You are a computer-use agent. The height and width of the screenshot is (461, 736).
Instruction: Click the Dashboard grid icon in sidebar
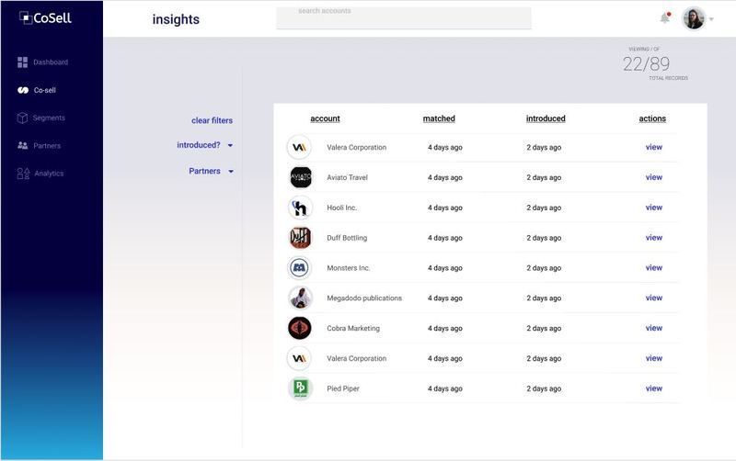22,62
